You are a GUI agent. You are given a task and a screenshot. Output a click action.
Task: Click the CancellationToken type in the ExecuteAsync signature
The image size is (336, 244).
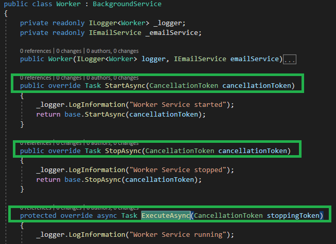click(228, 216)
